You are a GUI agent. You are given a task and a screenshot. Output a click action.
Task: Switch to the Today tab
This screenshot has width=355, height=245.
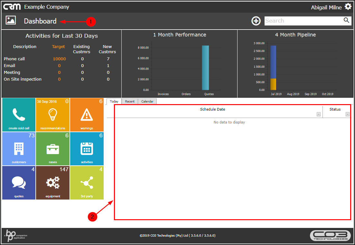[x=114, y=102]
